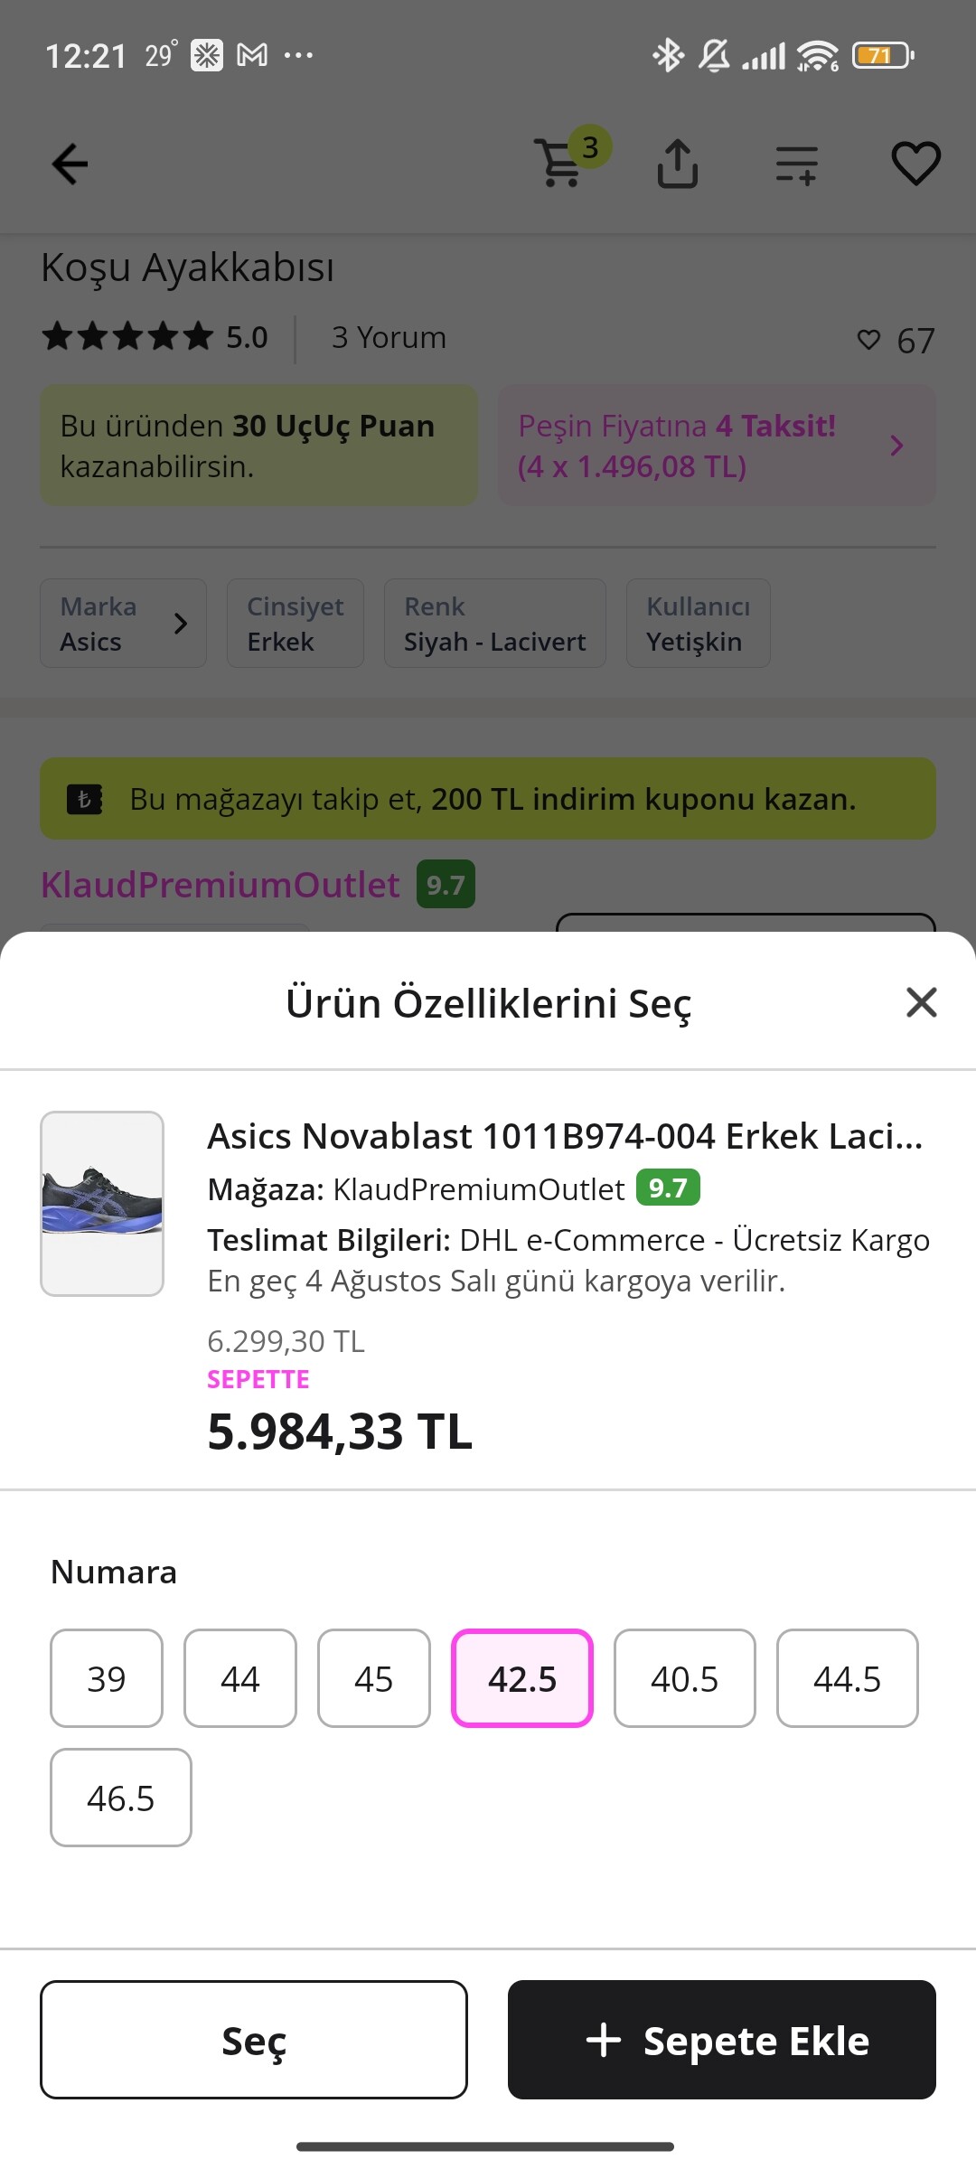Open the 3 Yorum reviews
This screenshot has width=976, height=2169.
click(389, 338)
